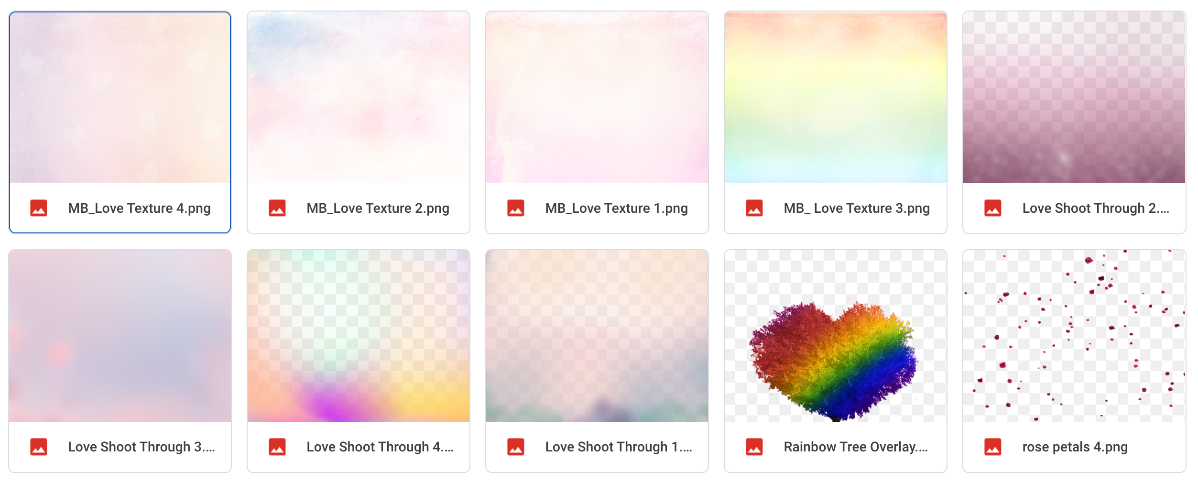The height and width of the screenshot is (483, 1198).
Task: Click image icon beside MB_Love Texture 4.png
Action: coord(39,209)
